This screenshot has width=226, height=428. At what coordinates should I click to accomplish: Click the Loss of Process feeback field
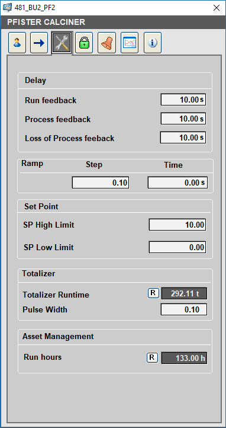click(183, 138)
